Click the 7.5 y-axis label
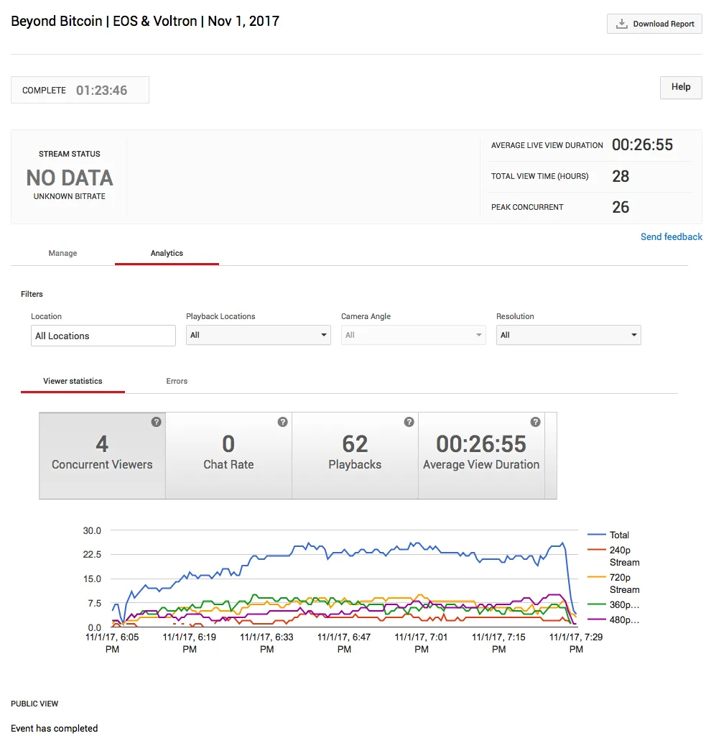The image size is (711, 746). 95,603
